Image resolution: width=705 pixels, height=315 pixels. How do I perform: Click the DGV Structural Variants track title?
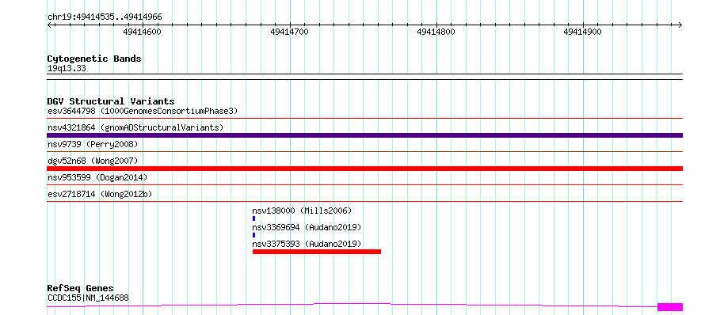pyautogui.click(x=111, y=101)
